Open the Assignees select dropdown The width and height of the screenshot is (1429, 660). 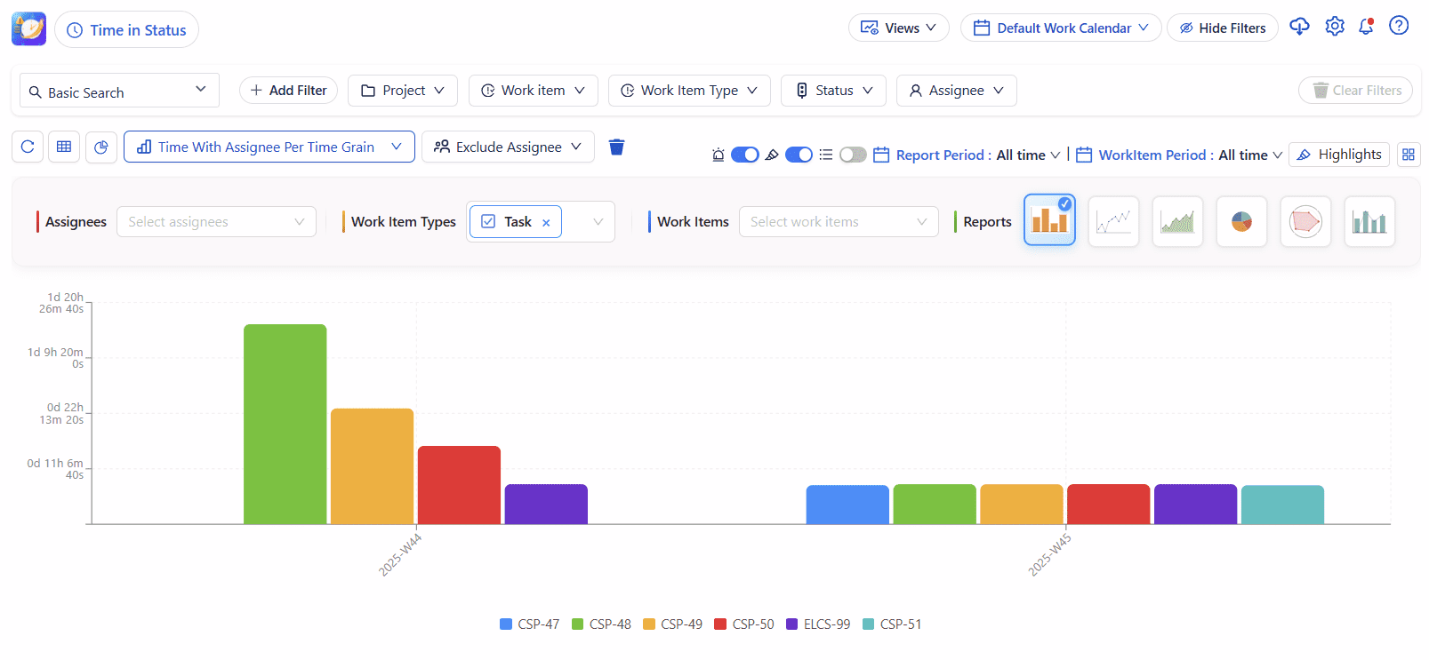pos(216,222)
